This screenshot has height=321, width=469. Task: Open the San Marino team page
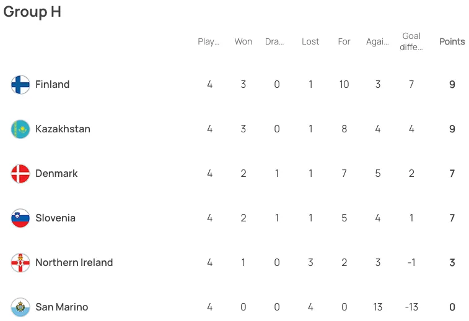(61, 307)
